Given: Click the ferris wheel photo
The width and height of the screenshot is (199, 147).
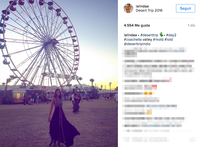Looking at the screenshot, I should point(59,74).
